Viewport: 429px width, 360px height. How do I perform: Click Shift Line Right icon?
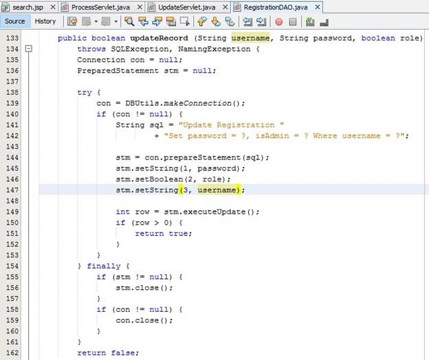[261, 21]
